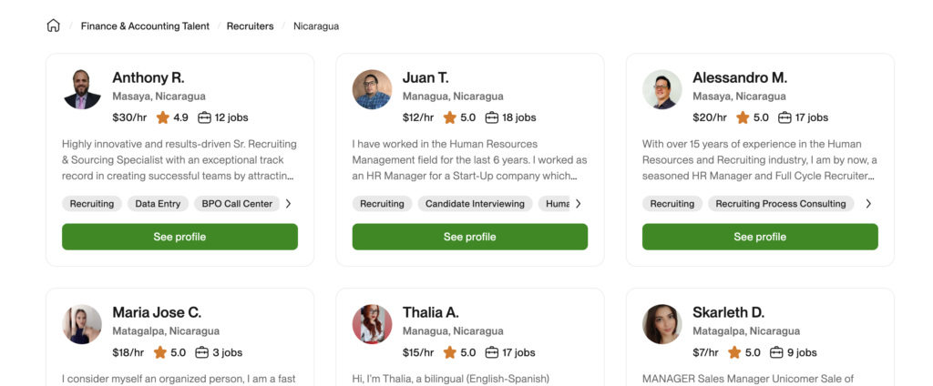Image resolution: width=933 pixels, height=386 pixels.
Task: Click the home icon in breadcrumb
Action: [53, 25]
